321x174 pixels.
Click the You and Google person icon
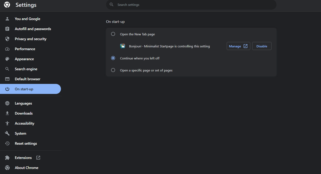click(7, 19)
